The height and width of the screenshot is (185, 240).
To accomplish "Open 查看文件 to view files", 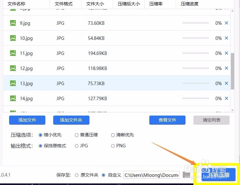I will pyautogui.click(x=167, y=120).
